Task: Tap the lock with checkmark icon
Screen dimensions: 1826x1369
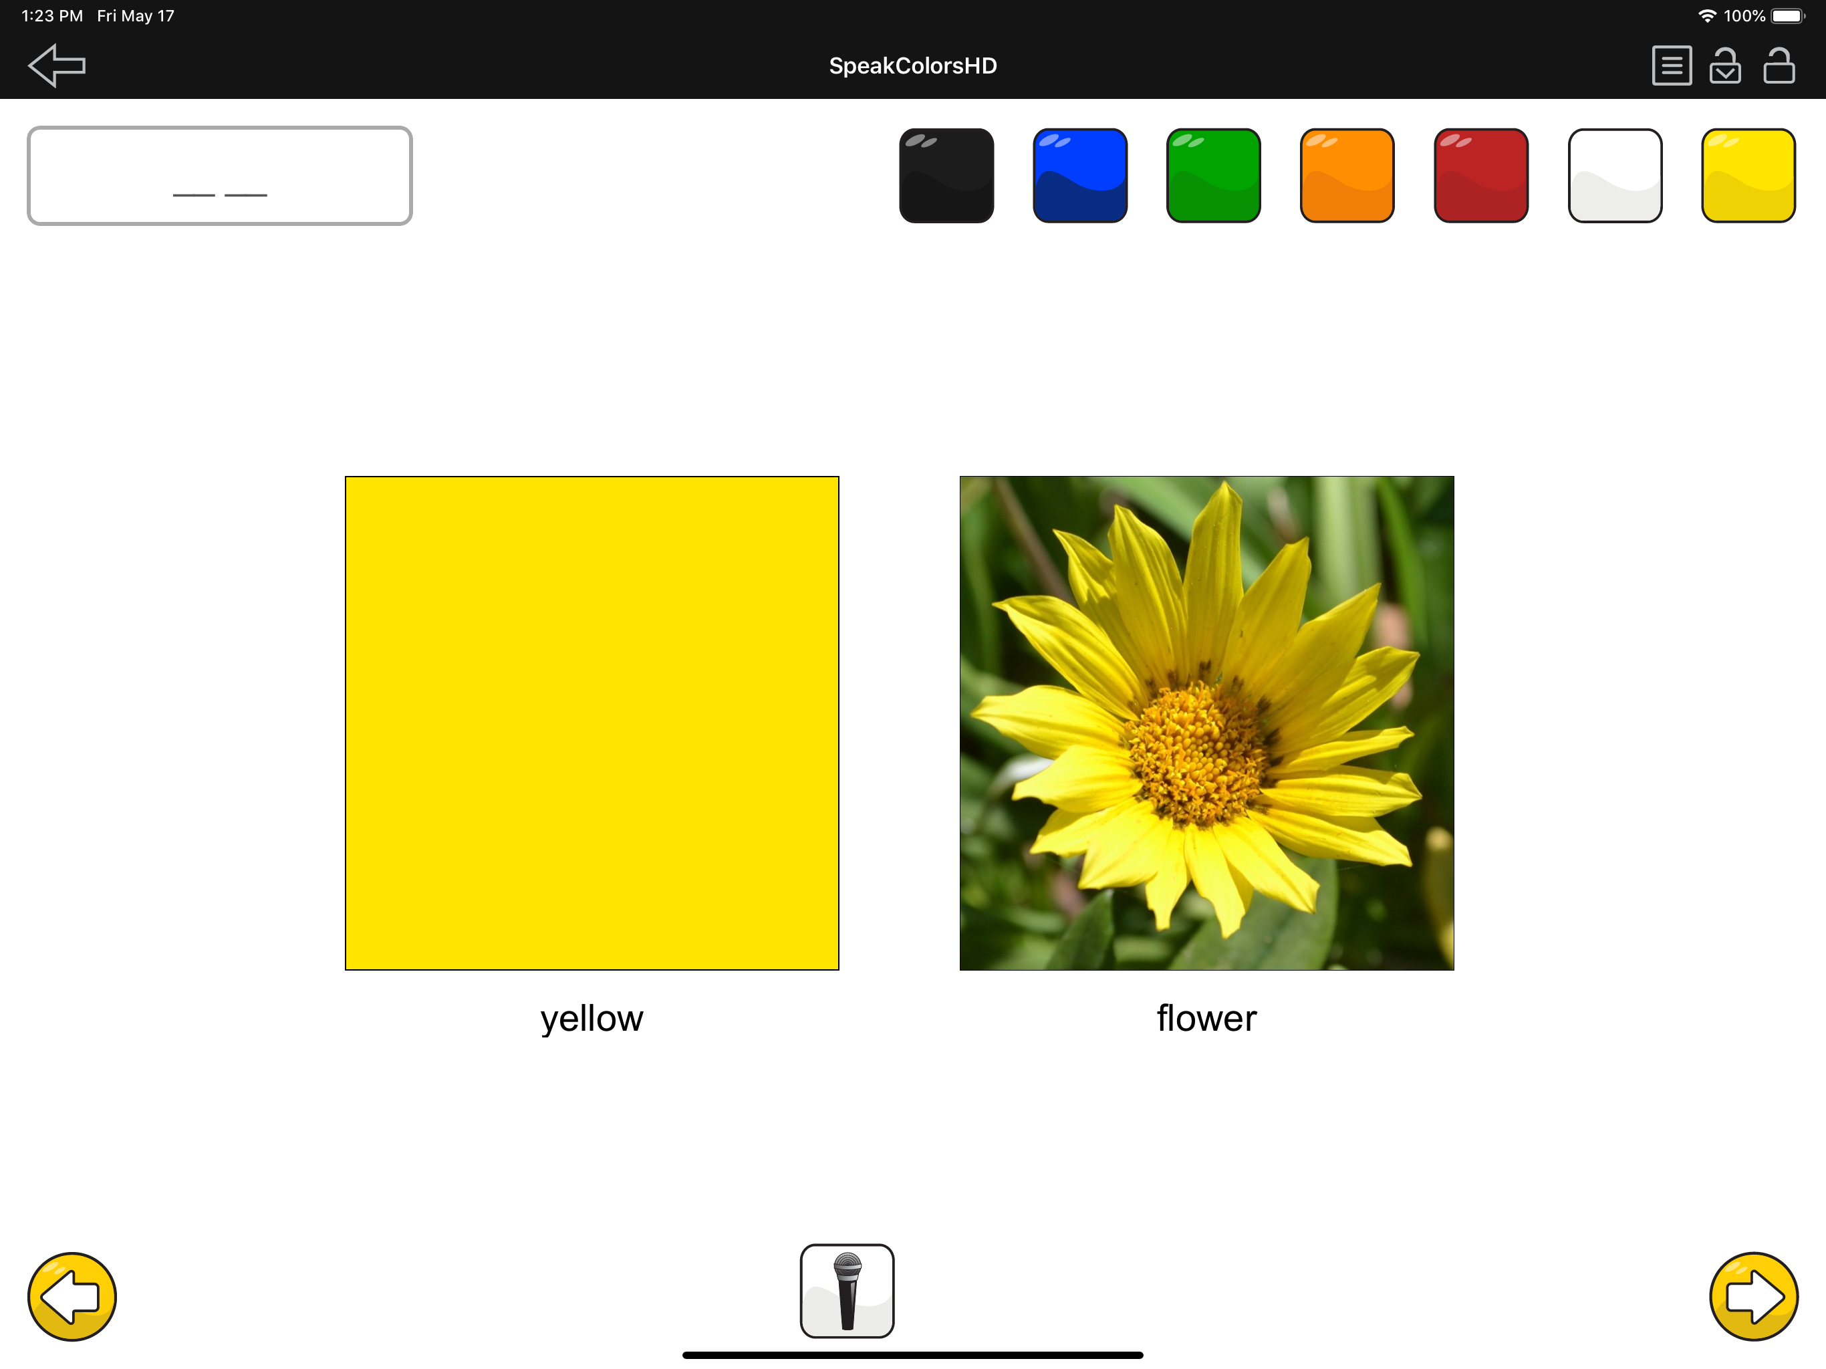Action: click(1724, 66)
